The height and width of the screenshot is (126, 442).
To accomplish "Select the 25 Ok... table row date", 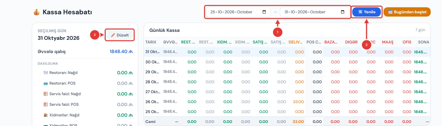I will pos(152,111).
